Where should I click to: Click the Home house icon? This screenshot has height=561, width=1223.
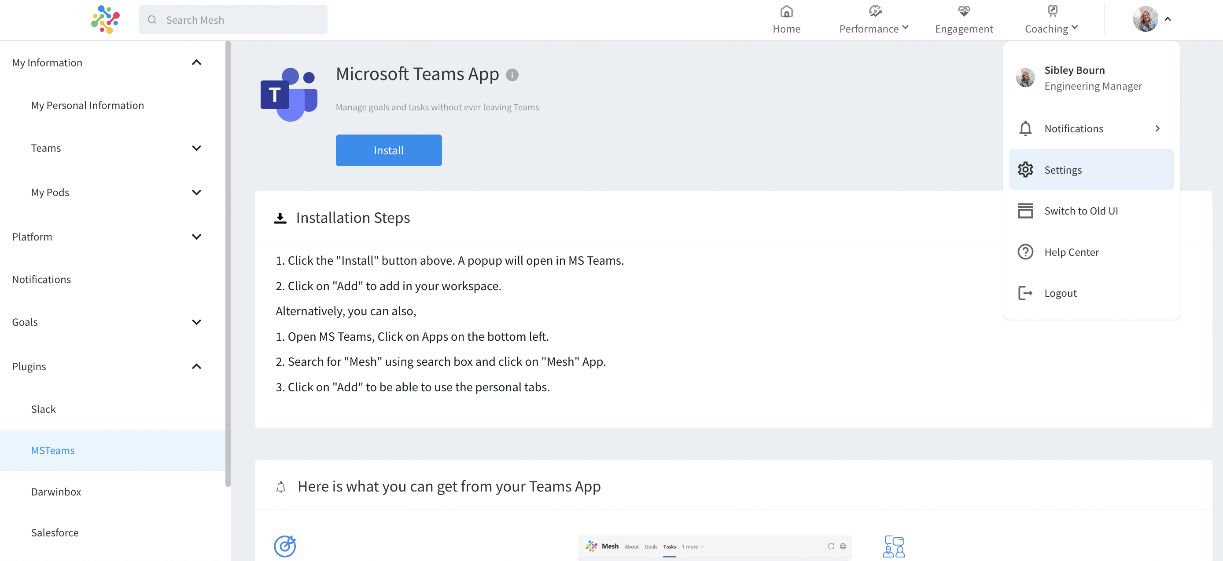tap(786, 11)
